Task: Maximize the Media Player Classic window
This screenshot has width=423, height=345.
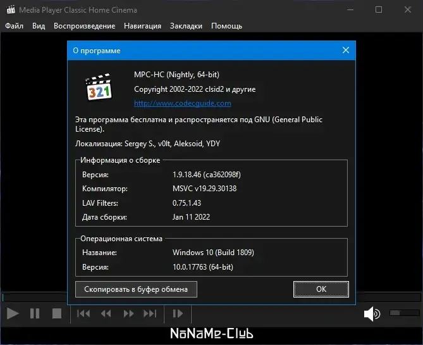Action: [379, 9]
